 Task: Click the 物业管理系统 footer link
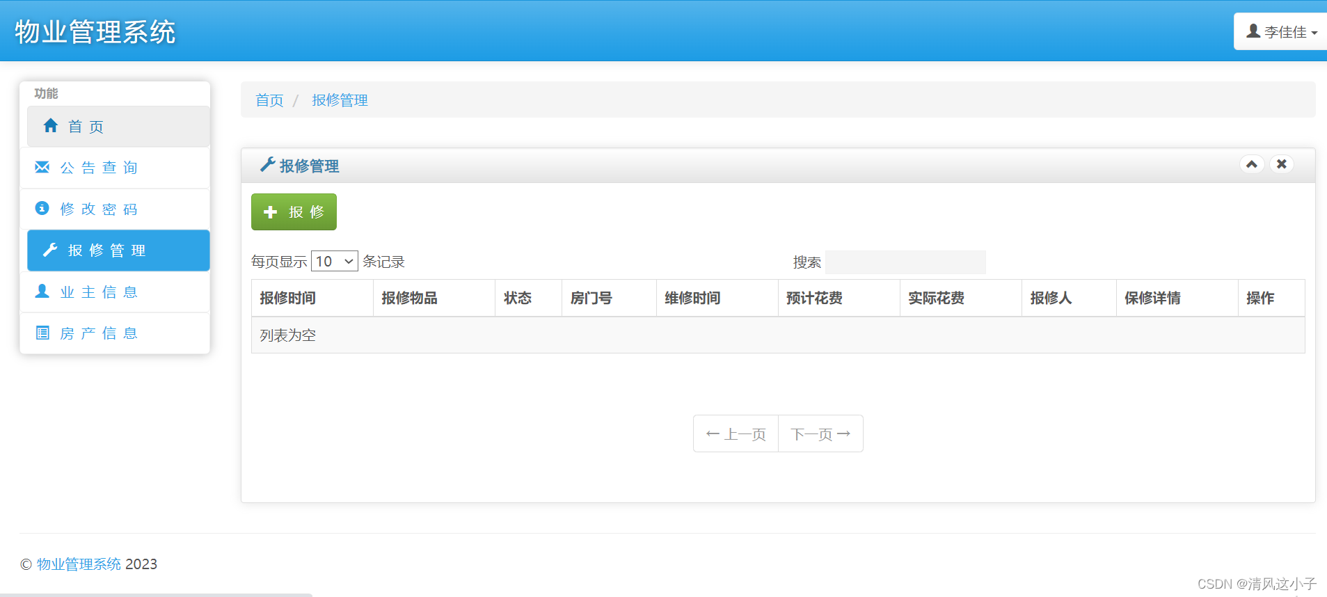coord(79,564)
